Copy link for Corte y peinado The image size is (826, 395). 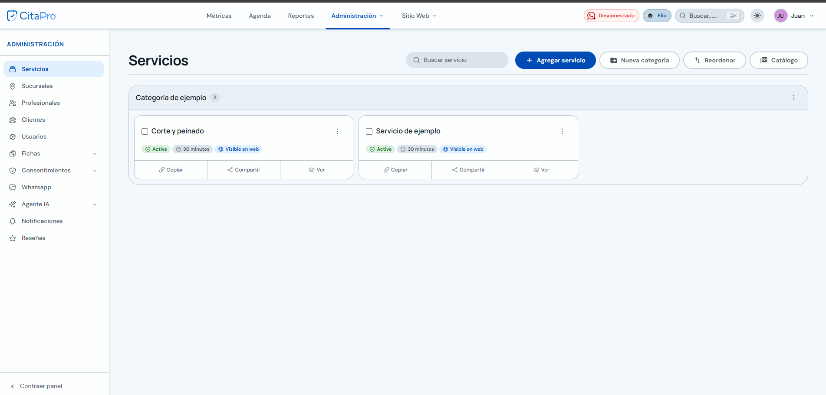[x=171, y=170]
